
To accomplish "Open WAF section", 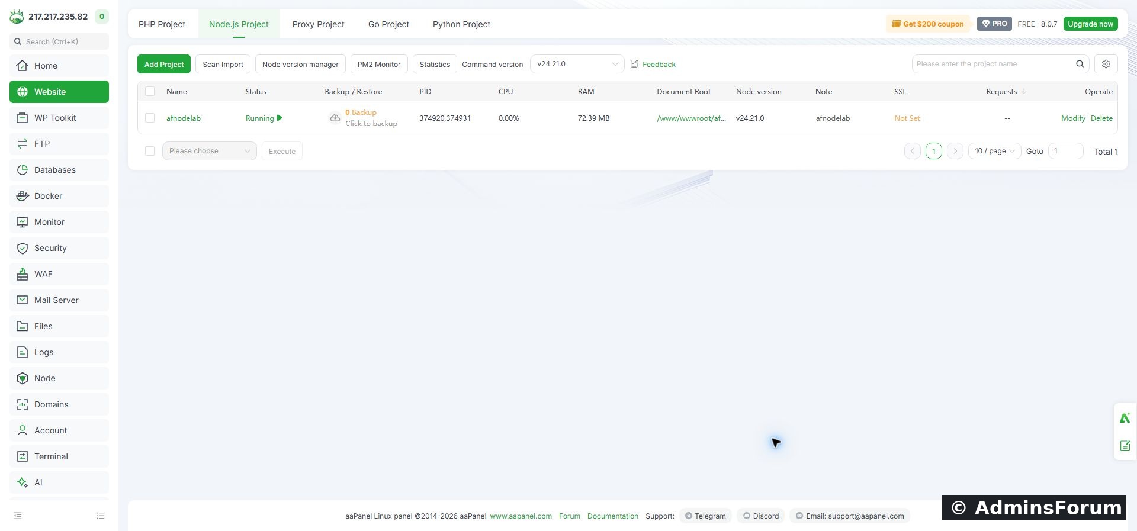I will (59, 274).
